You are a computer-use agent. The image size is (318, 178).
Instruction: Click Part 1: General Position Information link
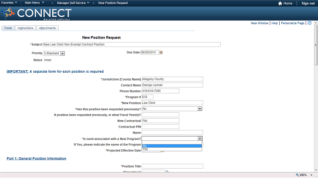click(x=36, y=158)
